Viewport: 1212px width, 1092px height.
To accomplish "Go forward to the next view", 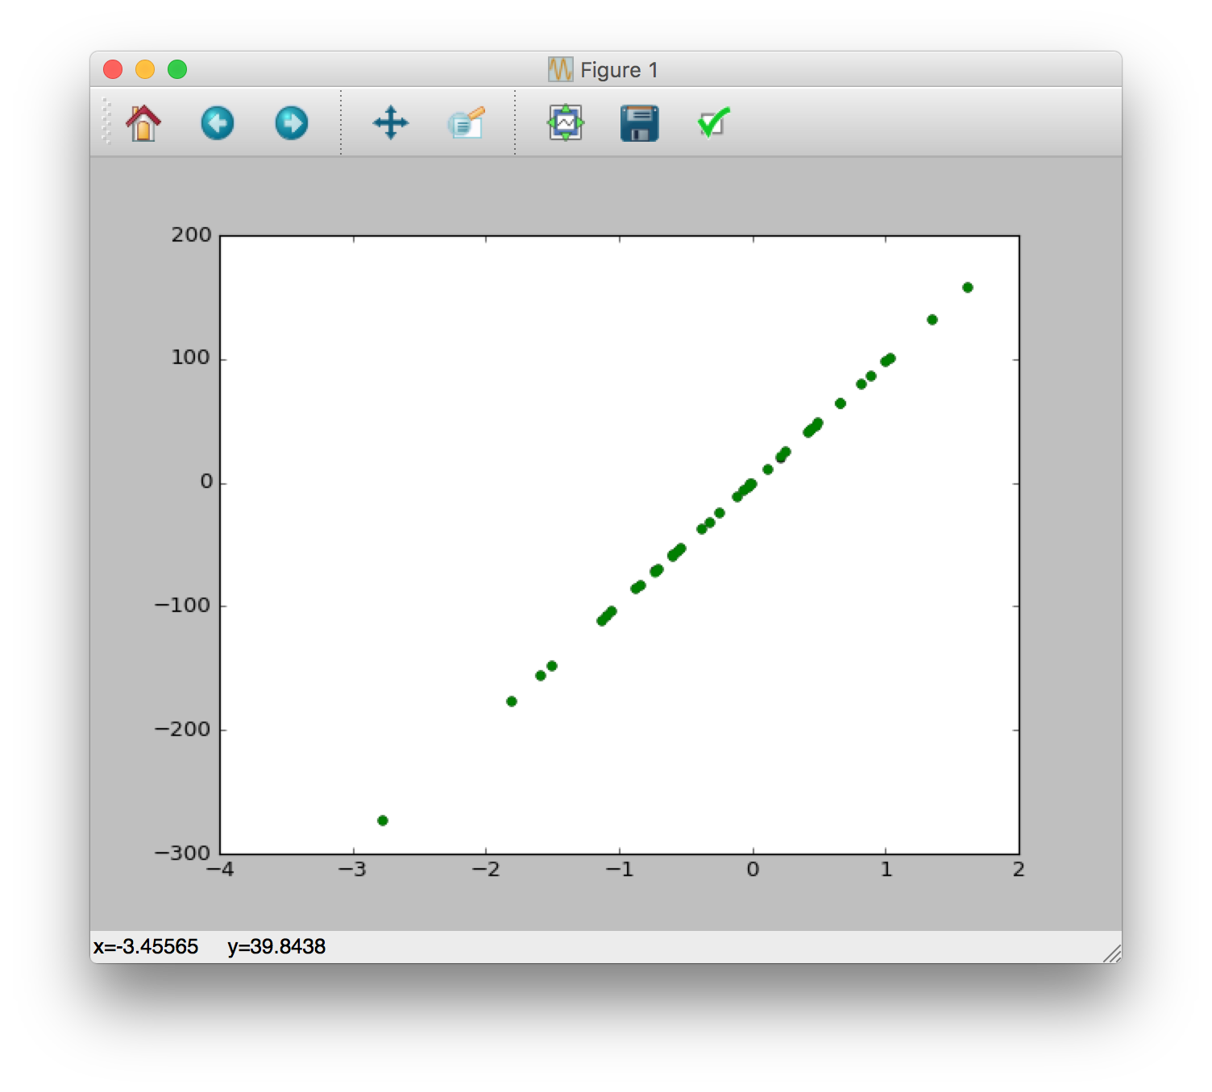I will click(x=292, y=123).
